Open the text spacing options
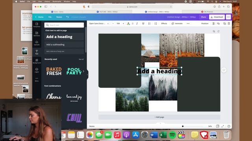The height and width of the screenshot is (141, 252). coord(156,23)
